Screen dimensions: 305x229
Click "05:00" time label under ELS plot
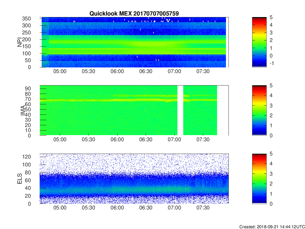coord(60,208)
